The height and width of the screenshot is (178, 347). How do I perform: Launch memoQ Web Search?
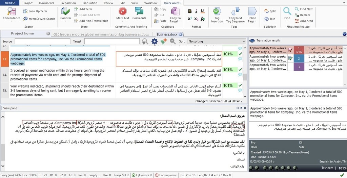pos(39,19)
